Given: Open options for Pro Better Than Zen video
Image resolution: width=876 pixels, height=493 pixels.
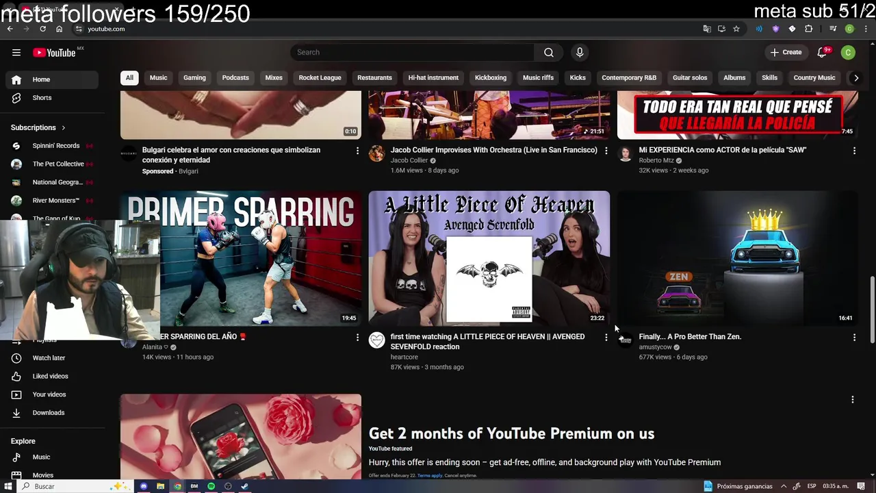Looking at the screenshot, I should pos(854,338).
